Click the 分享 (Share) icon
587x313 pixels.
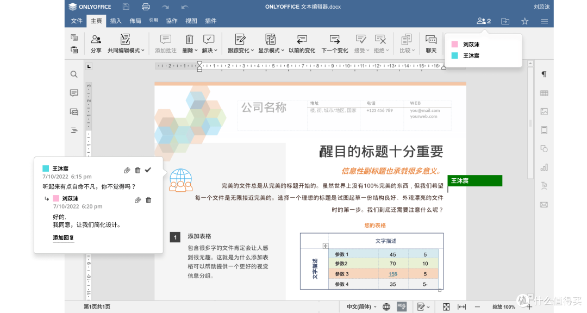96,43
